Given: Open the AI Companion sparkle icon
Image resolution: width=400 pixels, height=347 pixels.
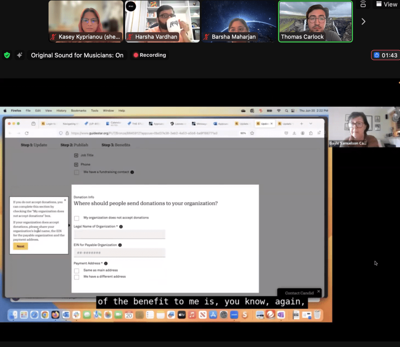Looking at the screenshot, I should pos(20,55).
